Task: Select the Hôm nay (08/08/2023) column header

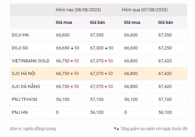Action: point(78,10)
